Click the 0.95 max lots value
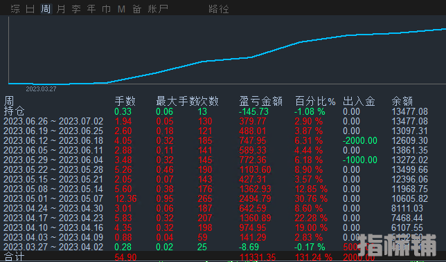446x262 pixels. point(165,198)
